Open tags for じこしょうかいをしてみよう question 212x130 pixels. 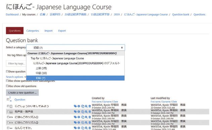click(x=75, y=106)
